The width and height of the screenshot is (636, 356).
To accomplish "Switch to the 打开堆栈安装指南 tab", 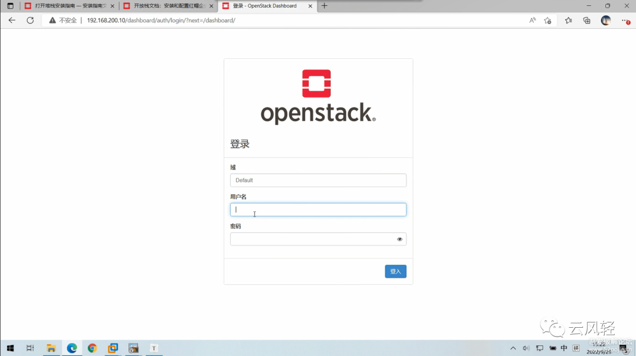I will click(x=67, y=6).
